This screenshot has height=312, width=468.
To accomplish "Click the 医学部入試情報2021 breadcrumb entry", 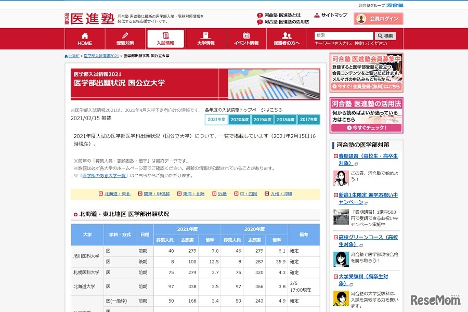I will pos(101,55).
